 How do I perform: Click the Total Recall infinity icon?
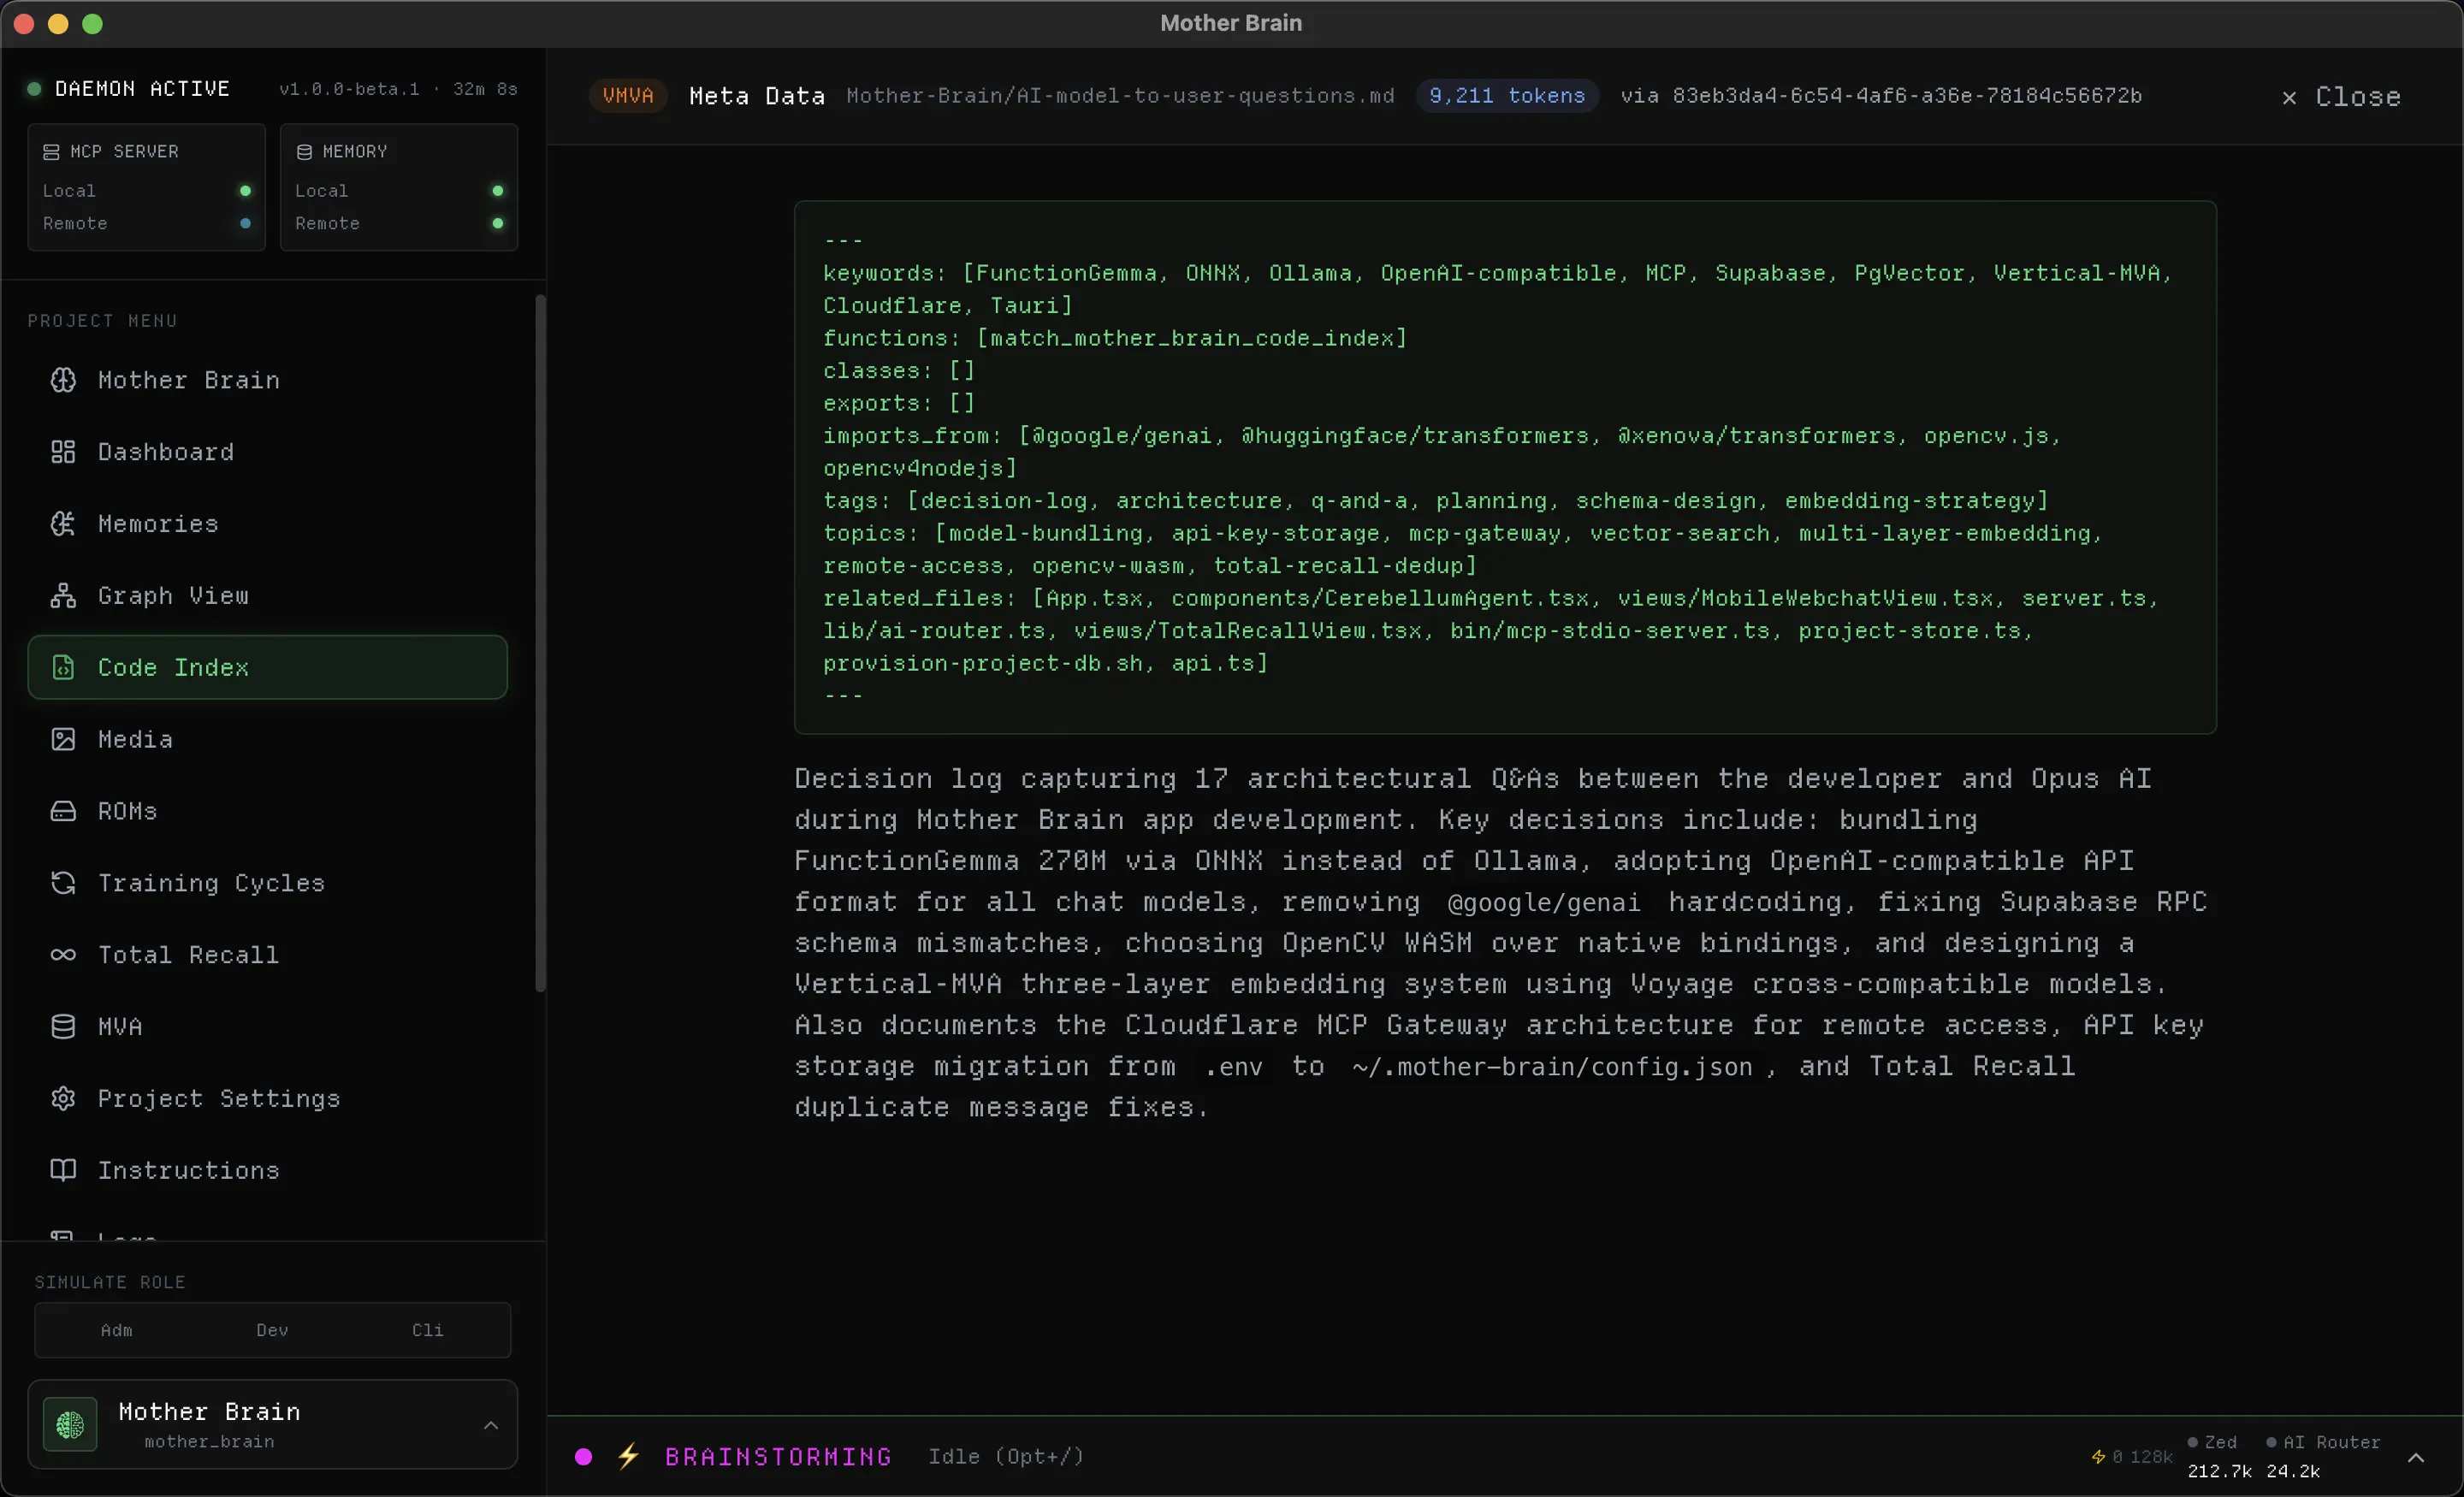tap(63, 955)
